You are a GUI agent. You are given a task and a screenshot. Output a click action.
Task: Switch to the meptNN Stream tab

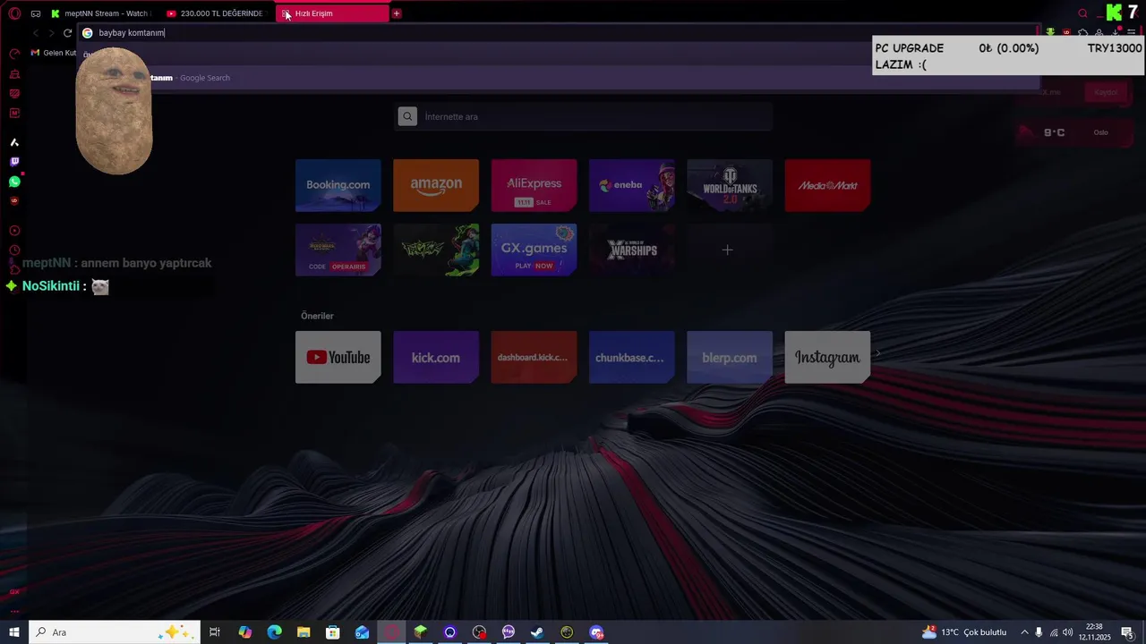(x=99, y=13)
